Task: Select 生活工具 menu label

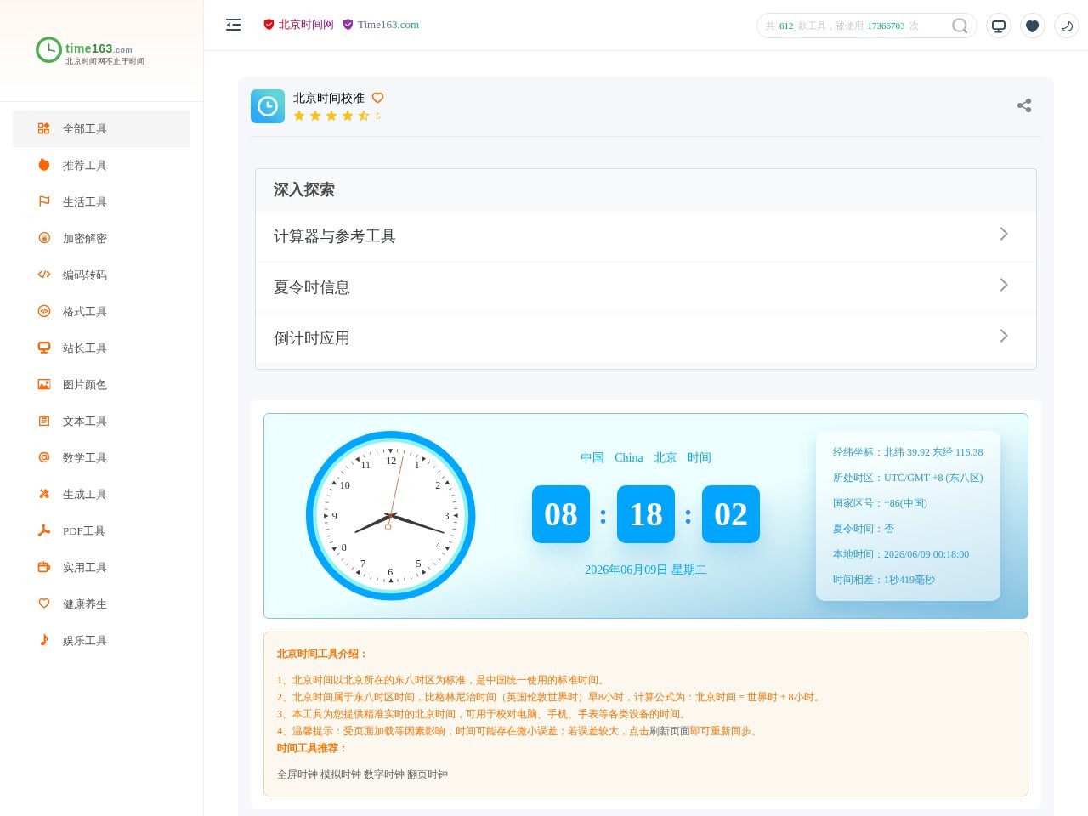Action: point(85,202)
